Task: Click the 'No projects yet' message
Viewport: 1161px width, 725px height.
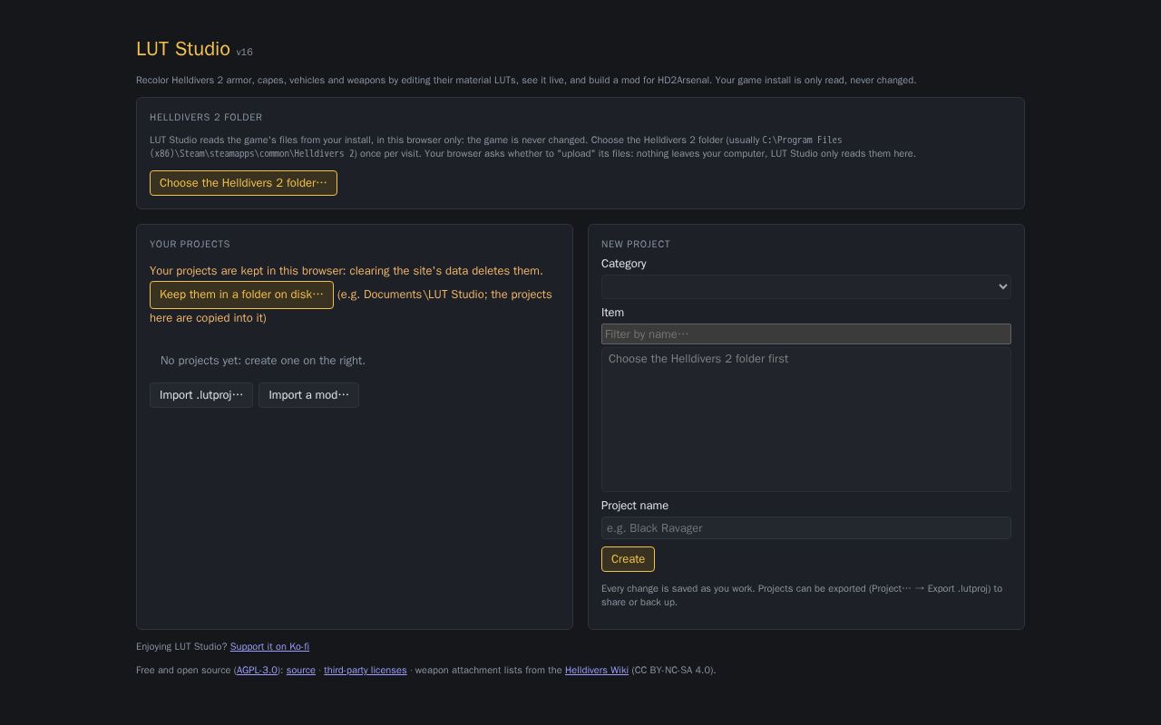Action: [263, 361]
